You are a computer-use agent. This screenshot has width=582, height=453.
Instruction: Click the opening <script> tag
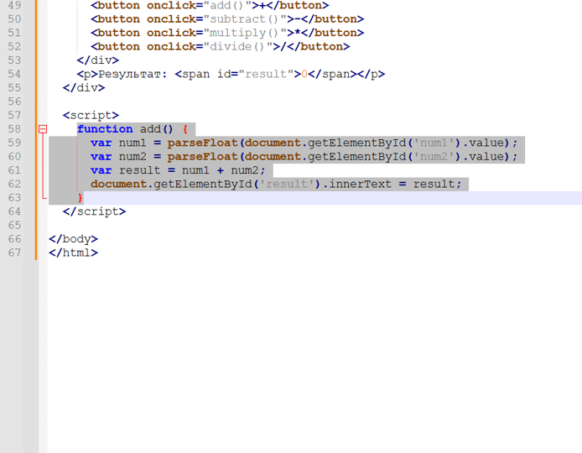pos(91,115)
